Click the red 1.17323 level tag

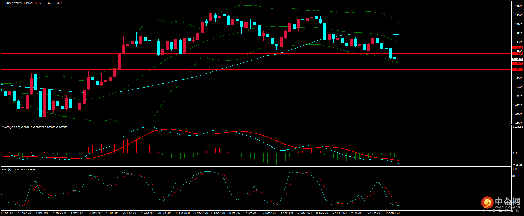pyautogui.click(x=517, y=48)
